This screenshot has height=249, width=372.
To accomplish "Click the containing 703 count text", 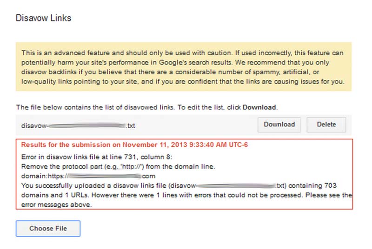I will pyautogui.click(x=312, y=185).
